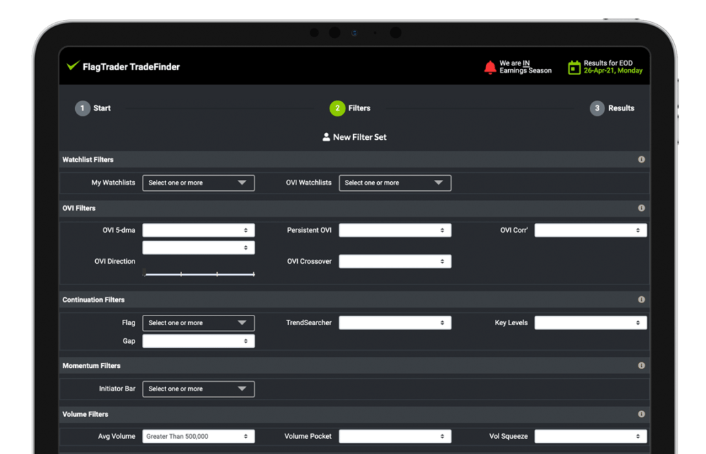The height and width of the screenshot is (454, 706).
Task: Open Momentum Filters info icon
Action: [x=641, y=366]
